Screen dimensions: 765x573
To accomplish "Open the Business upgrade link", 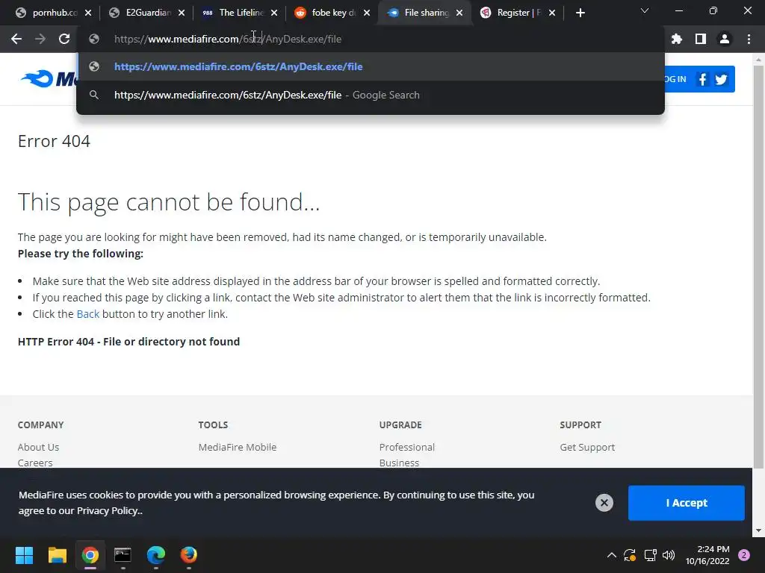I will point(399,463).
